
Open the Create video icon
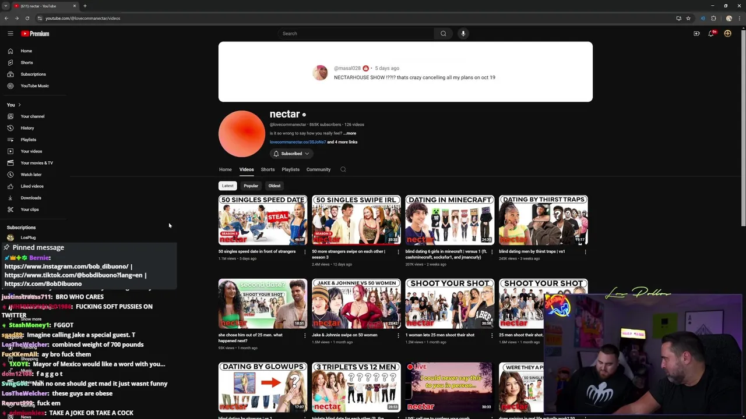pos(696,34)
